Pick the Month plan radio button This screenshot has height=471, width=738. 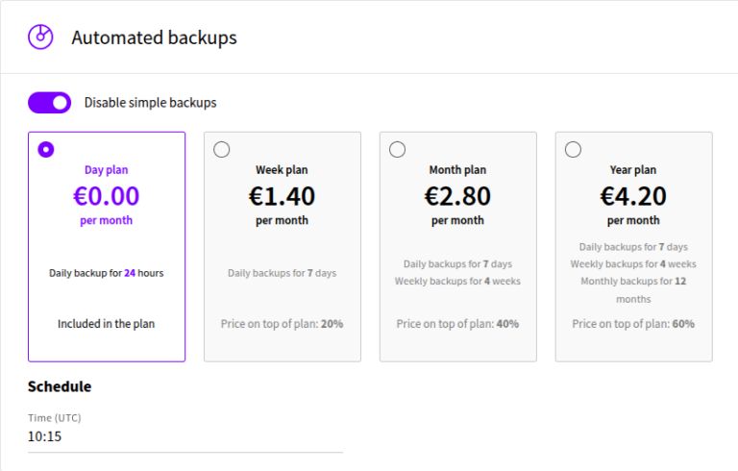point(397,149)
